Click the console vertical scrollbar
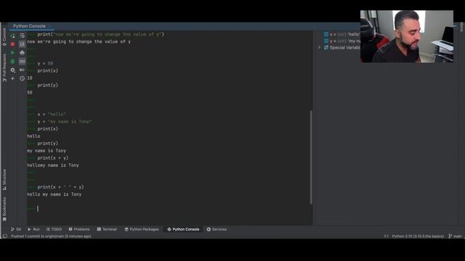 [x=311, y=157]
